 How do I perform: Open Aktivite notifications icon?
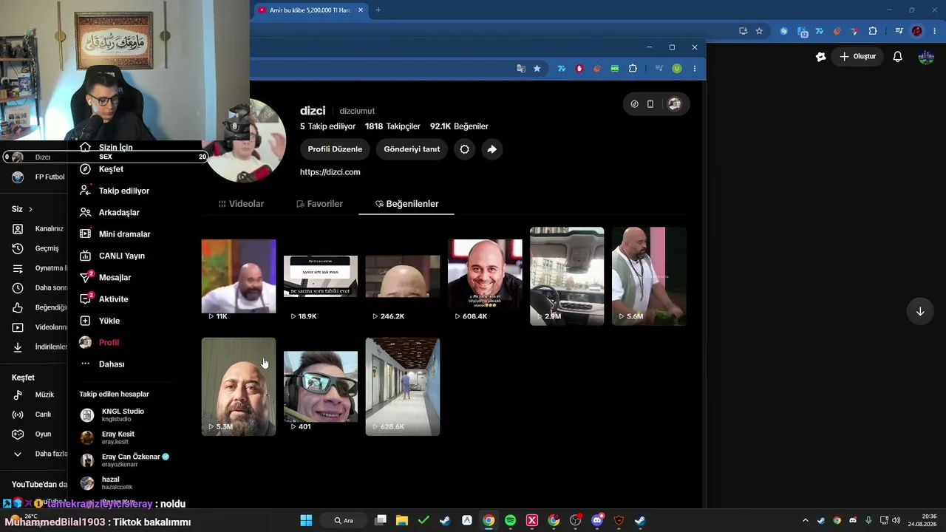click(85, 299)
